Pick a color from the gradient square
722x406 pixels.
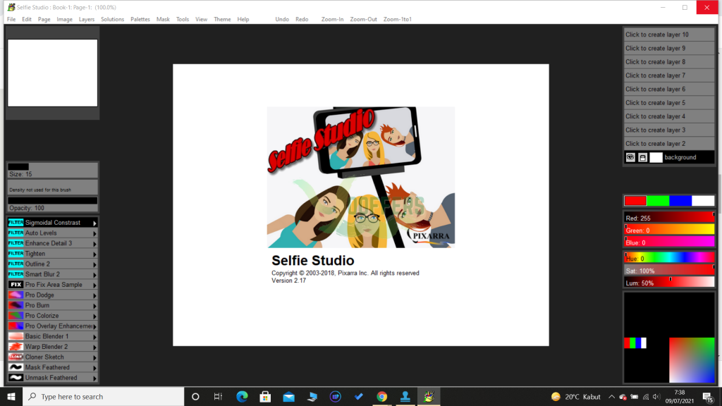(x=692, y=360)
